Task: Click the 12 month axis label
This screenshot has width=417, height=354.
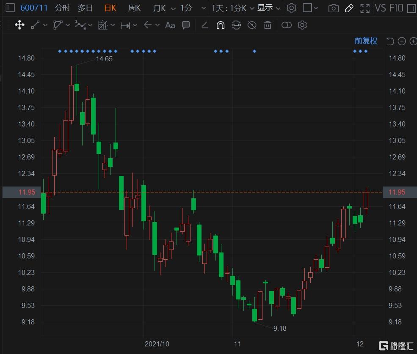Action: tap(360, 344)
